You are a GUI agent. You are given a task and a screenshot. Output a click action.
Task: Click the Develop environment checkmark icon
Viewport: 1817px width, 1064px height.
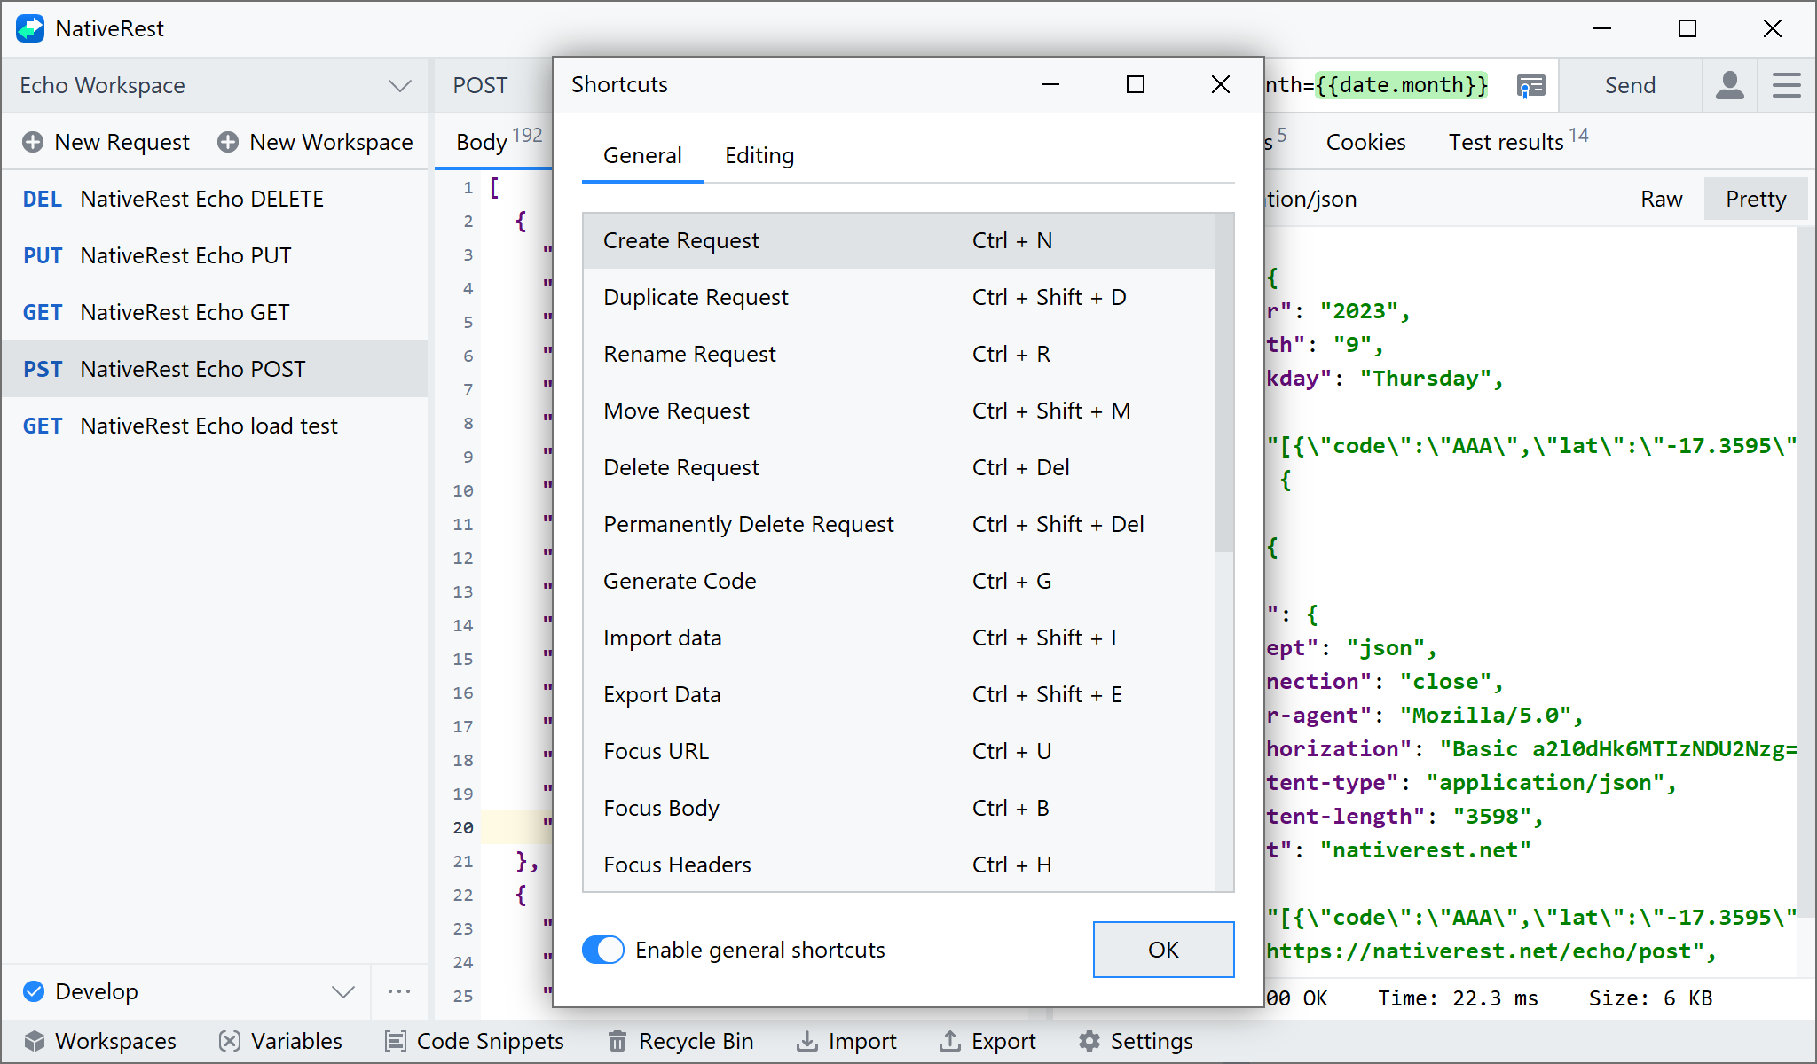coord(34,991)
